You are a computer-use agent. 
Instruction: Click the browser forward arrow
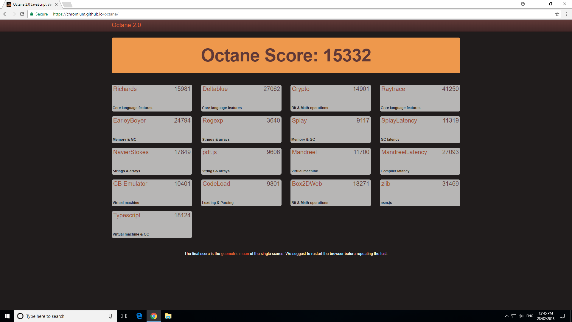[x=14, y=14]
